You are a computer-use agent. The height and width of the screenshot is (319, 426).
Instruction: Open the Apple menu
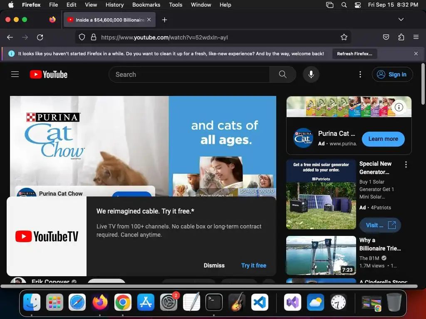point(11,5)
